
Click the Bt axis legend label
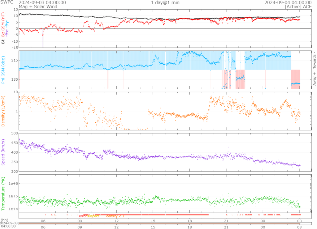(x=3, y=41)
